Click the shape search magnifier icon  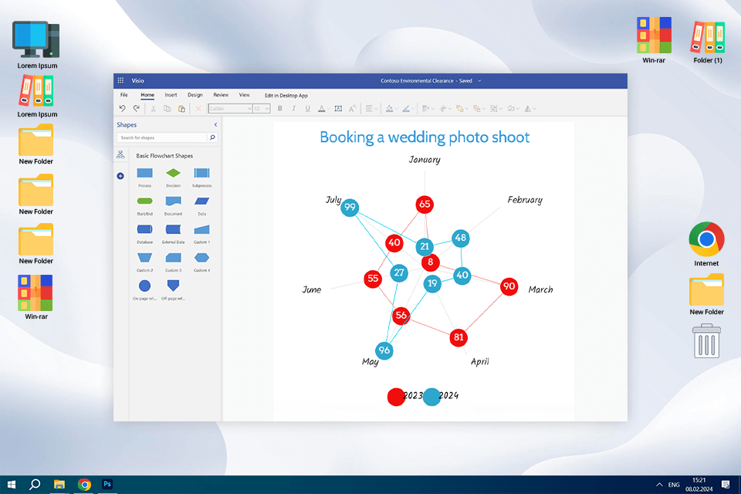point(213,137)
